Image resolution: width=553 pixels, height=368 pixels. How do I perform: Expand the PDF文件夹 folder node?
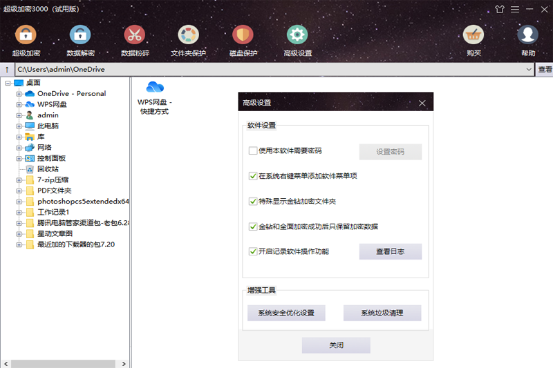tap(19, 191)
